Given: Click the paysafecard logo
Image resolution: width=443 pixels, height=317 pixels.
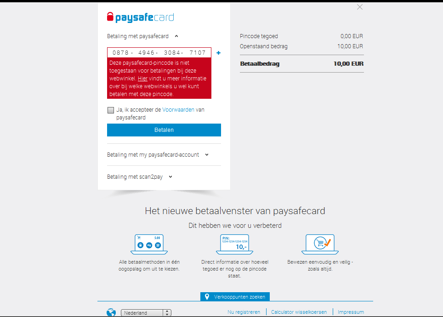Looking at the screenshot, I should 141,17.
